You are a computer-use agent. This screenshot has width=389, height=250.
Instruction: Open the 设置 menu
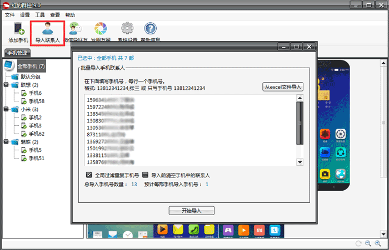point(25,15)
